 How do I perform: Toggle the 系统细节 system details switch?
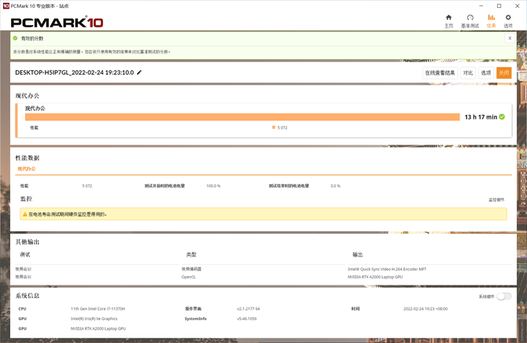point(503,296)
